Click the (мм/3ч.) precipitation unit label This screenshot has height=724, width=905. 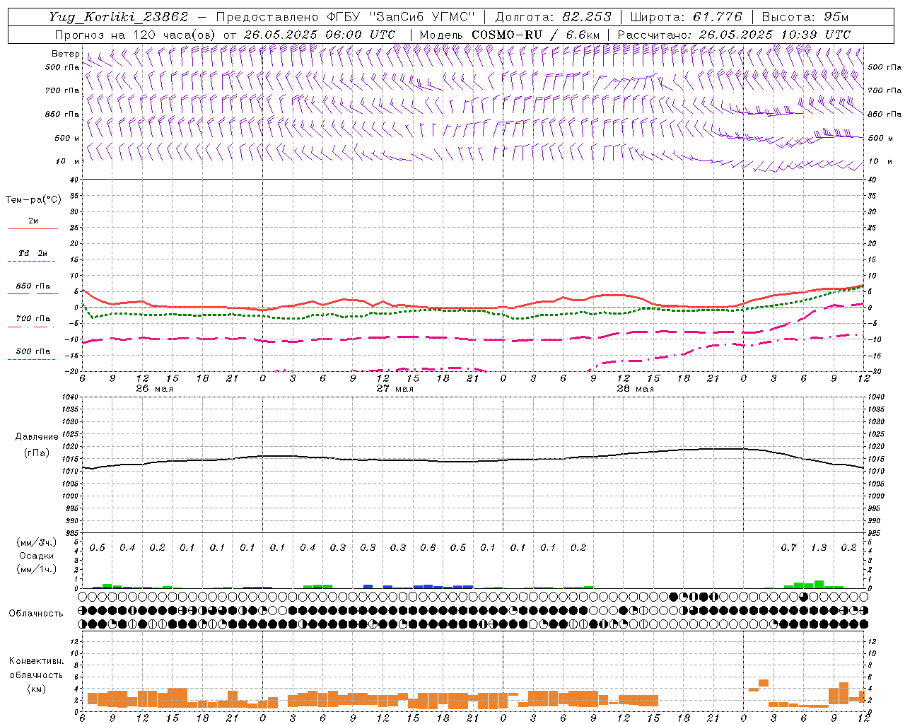(x=37, y=542)
